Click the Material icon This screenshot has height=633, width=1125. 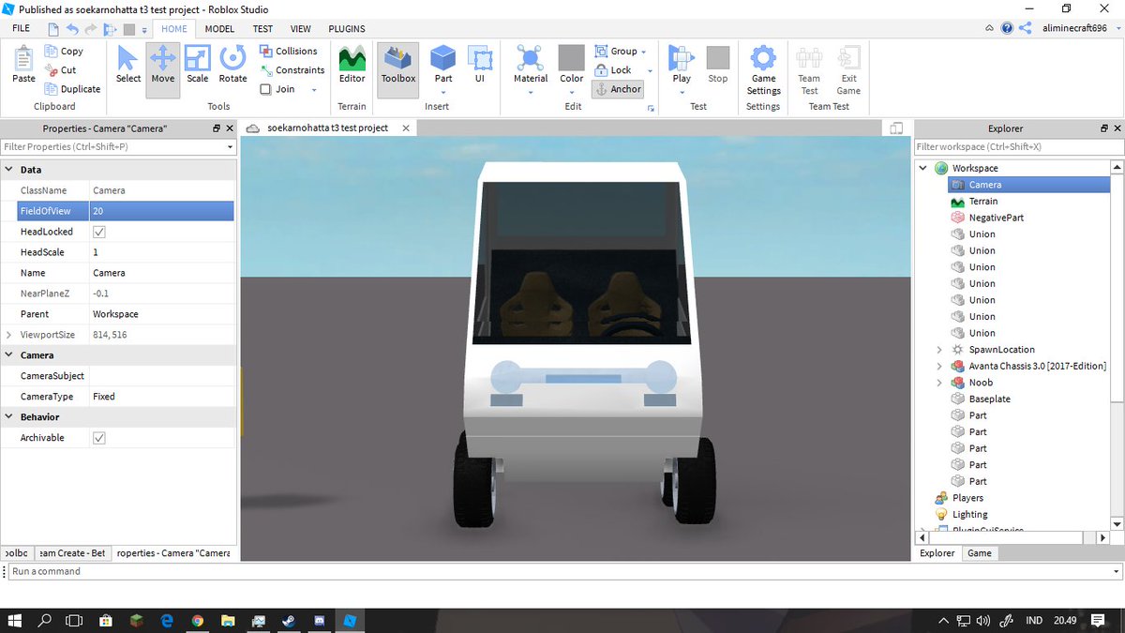pos(531,59)
